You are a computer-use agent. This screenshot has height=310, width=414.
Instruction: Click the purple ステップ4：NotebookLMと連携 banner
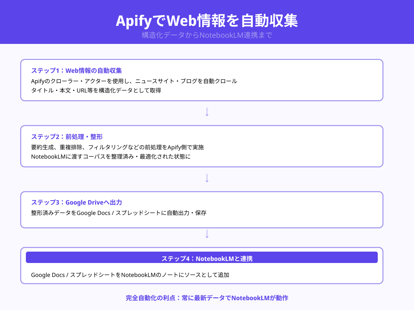(x=207, y=257)
